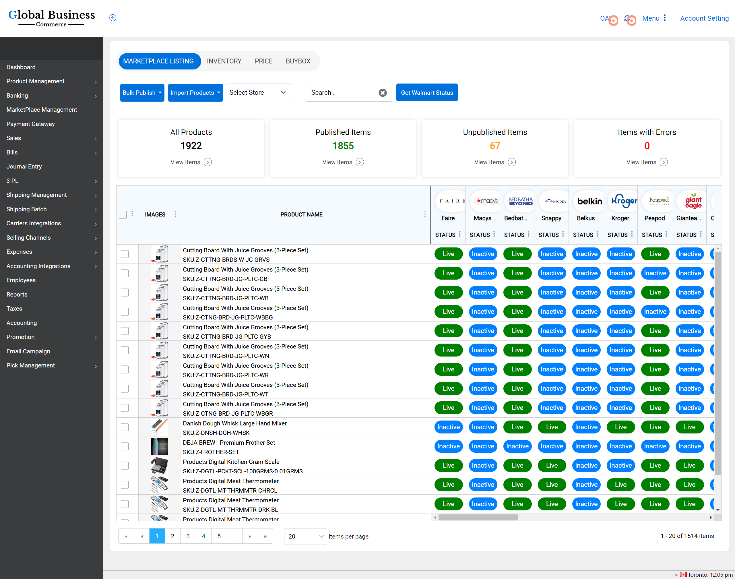Screen dimensions: 735x579
Task: Open the items per page dropdown
Action: [x=305, y=536]
